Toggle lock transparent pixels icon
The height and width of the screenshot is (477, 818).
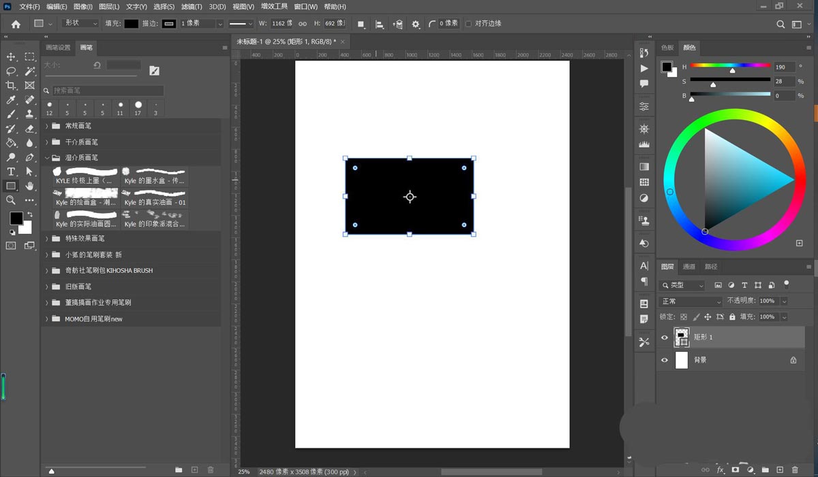pos(684,317)
